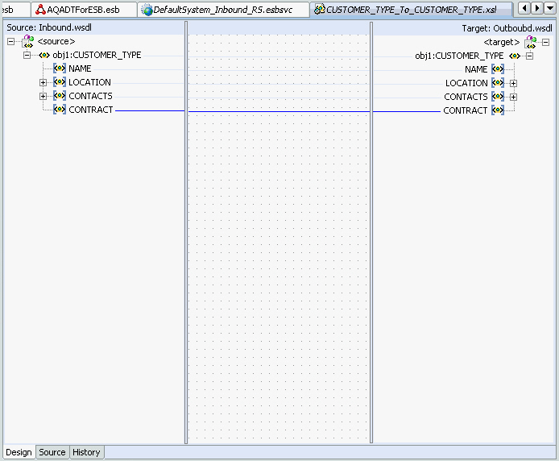Open the History tab
Screen dimensions: 559x461
[86, 452]
